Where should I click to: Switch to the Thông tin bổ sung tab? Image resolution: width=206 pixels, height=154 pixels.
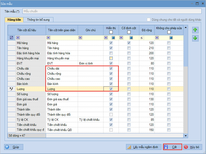tap(38, 20)
